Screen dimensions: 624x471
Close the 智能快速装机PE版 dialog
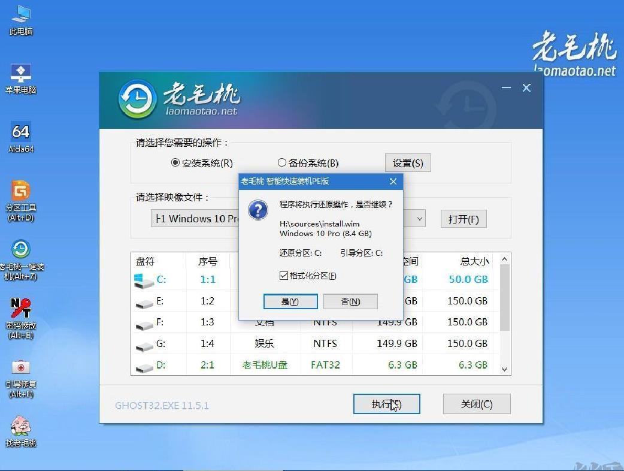coord(393,181)
